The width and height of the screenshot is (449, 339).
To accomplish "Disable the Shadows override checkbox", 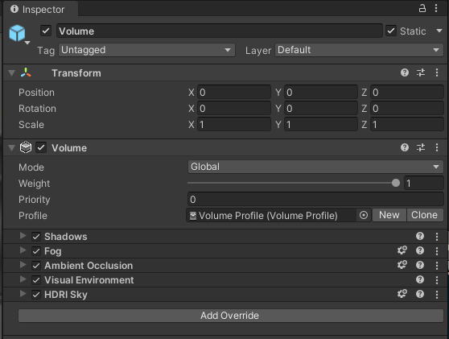I will [36, 237].
